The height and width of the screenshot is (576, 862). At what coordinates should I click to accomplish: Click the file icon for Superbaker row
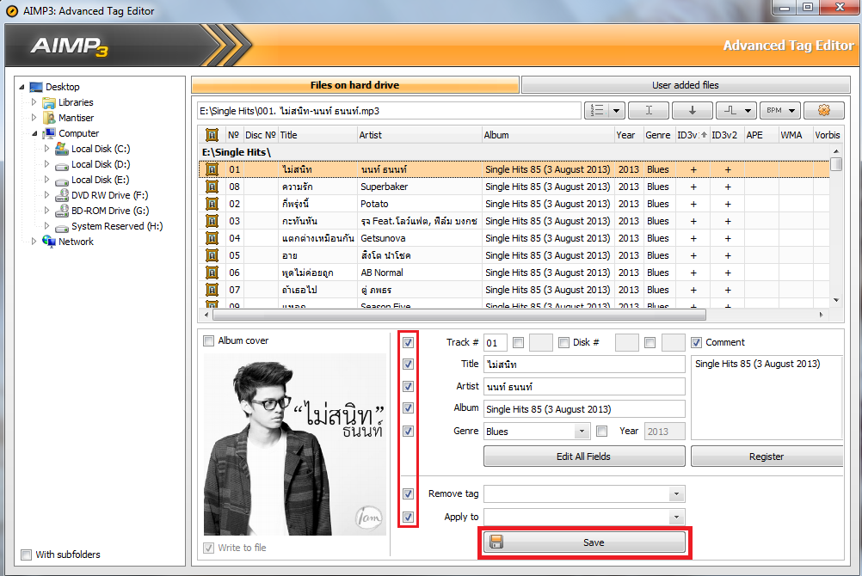[212, 187]
